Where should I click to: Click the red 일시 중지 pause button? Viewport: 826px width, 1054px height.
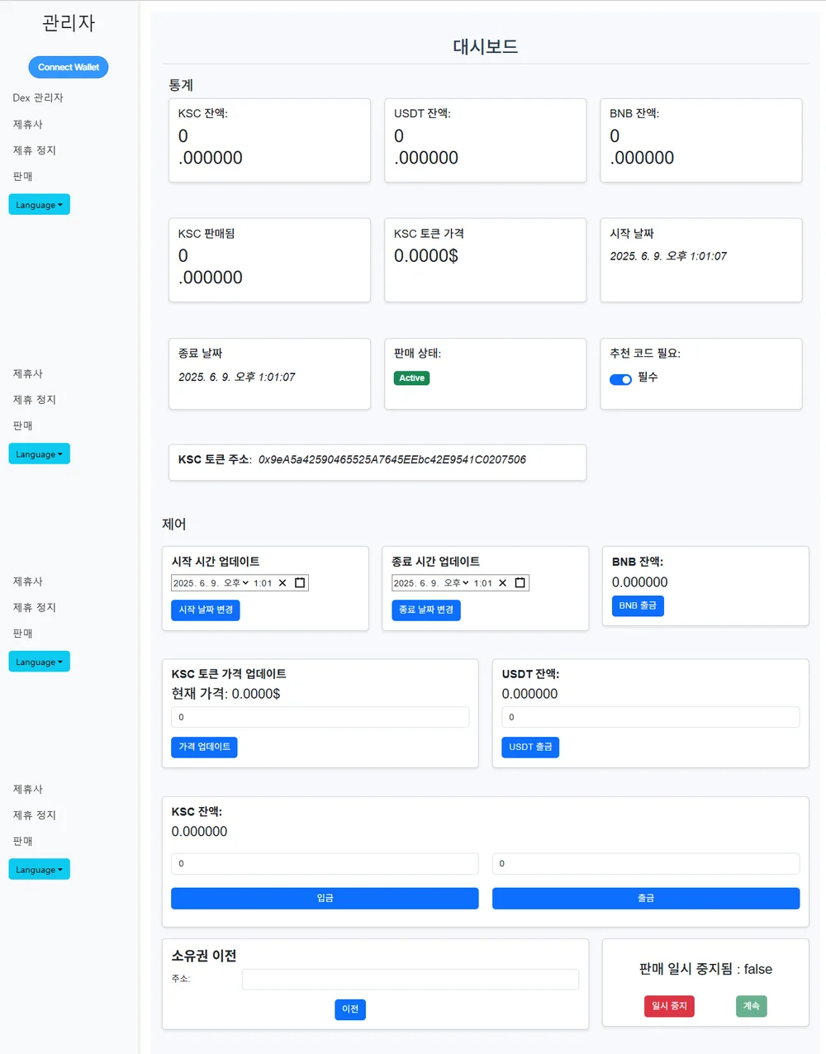pos(669,1006)
